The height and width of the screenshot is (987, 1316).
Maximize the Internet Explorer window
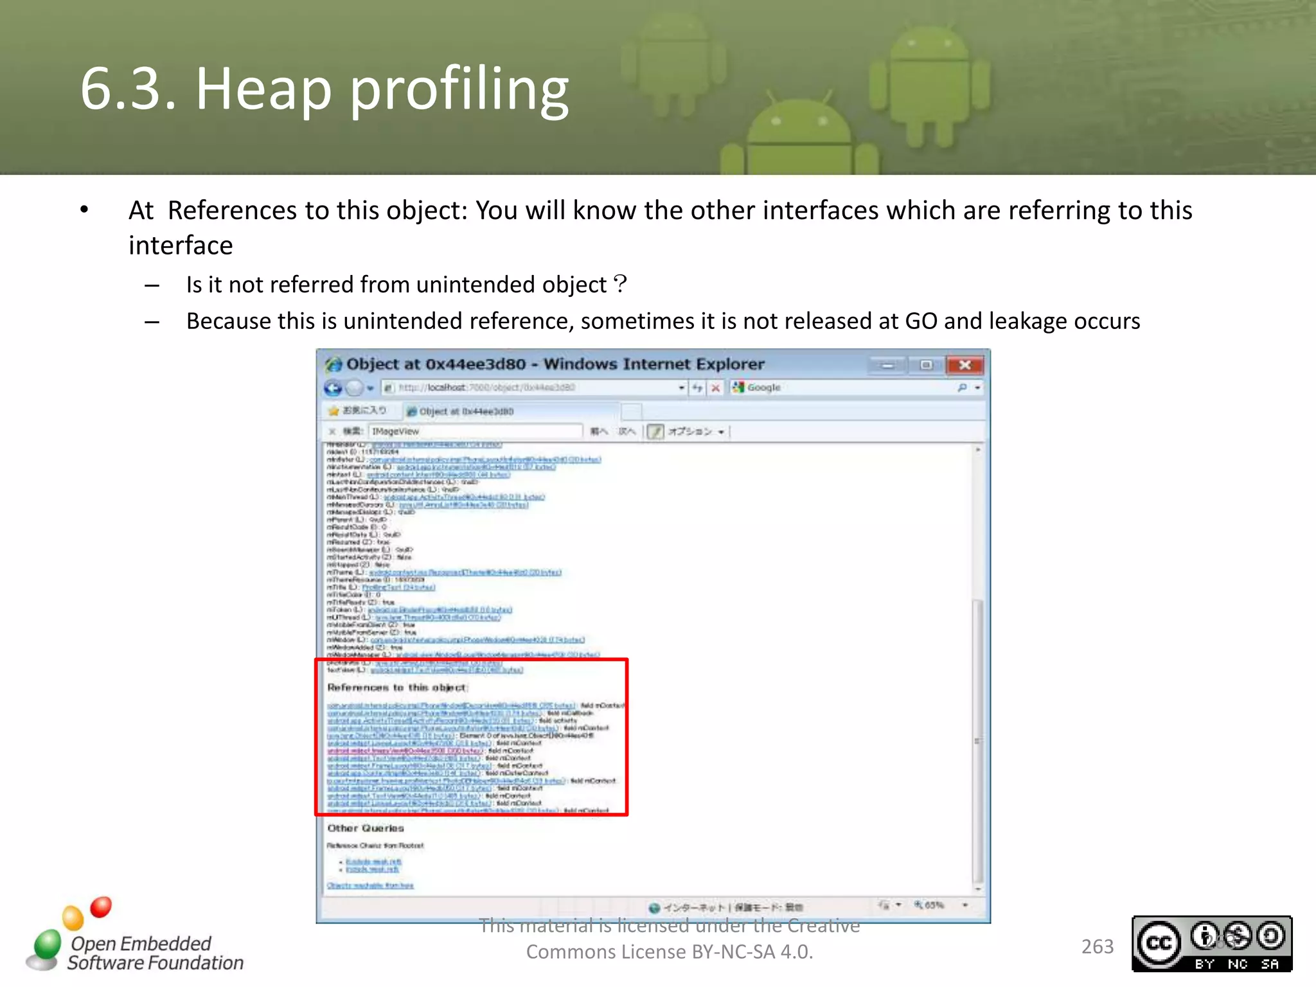click(925, 365)
